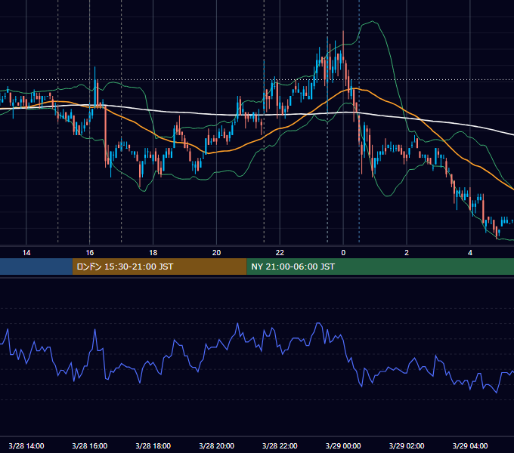Image resolution: width=514 pixels, height=453 pixels.
Task: Click the 2 hour label on price chart axis
Action: 407,253
